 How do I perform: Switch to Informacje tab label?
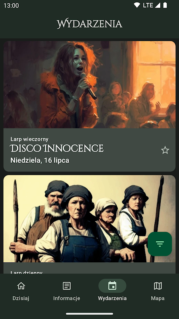click(66, 298)
